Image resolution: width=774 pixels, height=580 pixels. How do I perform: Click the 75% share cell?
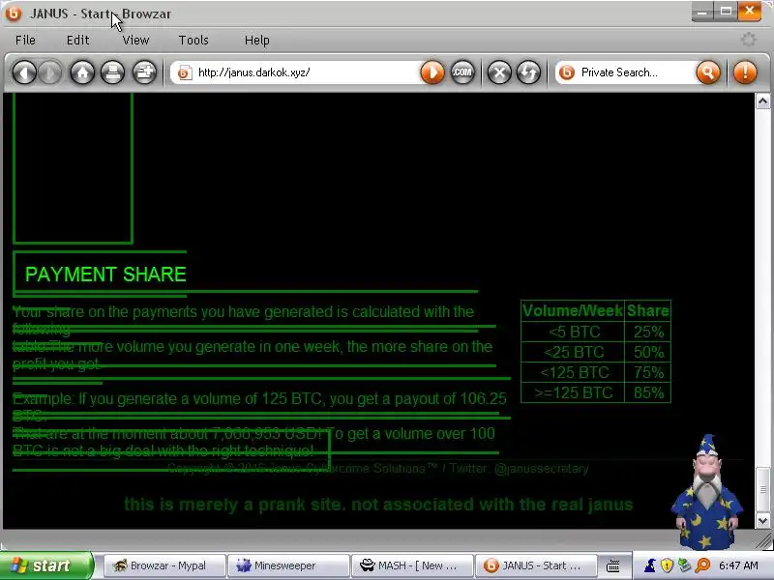(647, 372)
